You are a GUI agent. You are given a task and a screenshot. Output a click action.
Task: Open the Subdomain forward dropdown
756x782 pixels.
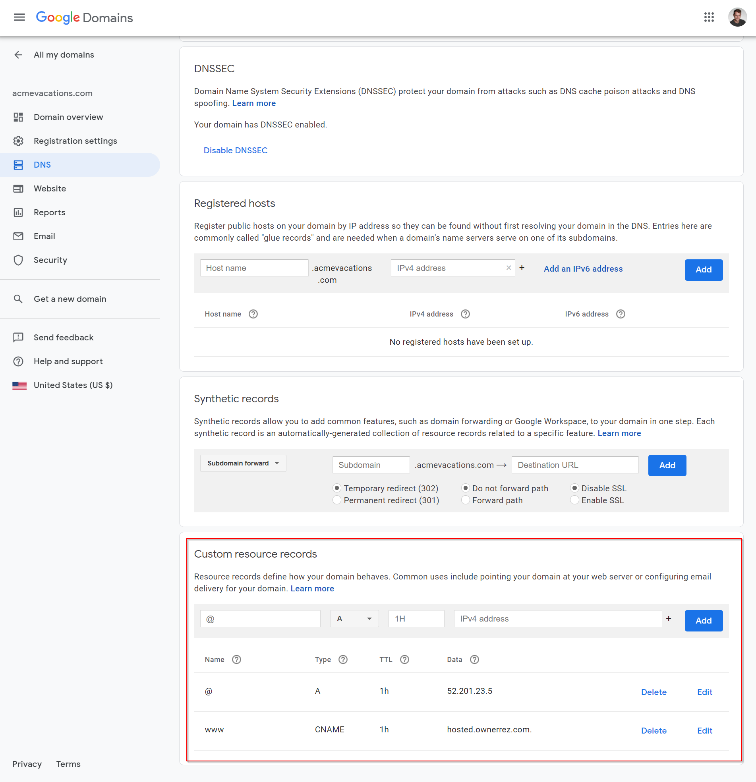pos(243,463)
